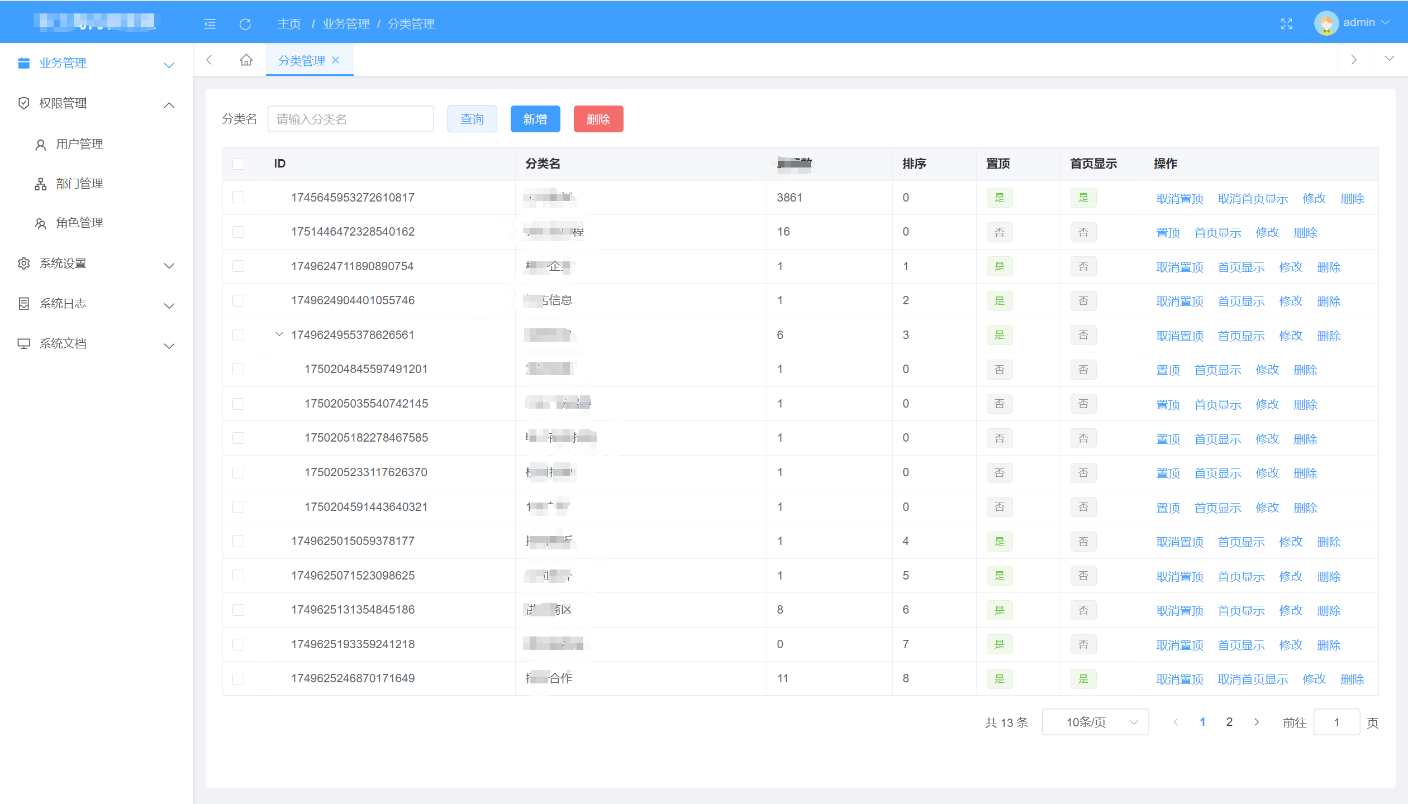Click 取消置顶 for row 1749625015059378177
The height and width of the screenshot is (804, 1408).
click(1179, 542)
